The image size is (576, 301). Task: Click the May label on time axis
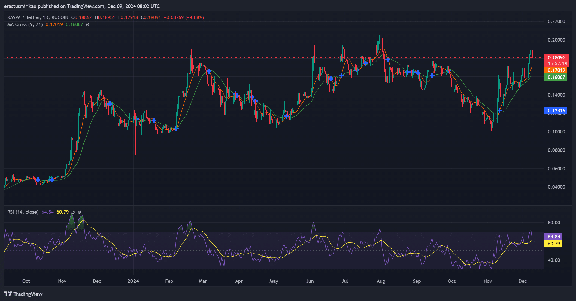click(x=274, y=281)
